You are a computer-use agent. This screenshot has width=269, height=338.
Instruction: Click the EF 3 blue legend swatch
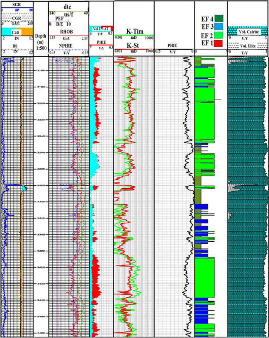coord(219,26)
